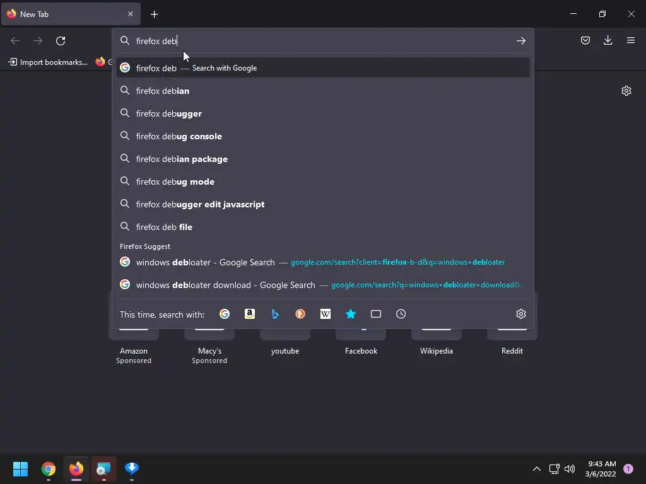Search this time with Bing

[x=275, y=314]
